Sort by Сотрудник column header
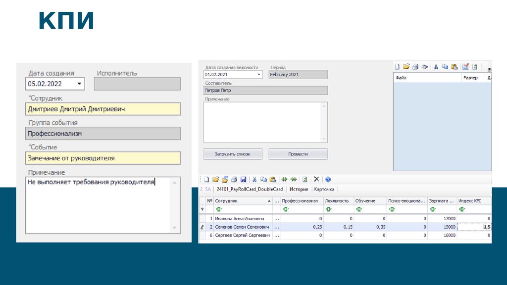507x285 pixels. coord(243,201)
